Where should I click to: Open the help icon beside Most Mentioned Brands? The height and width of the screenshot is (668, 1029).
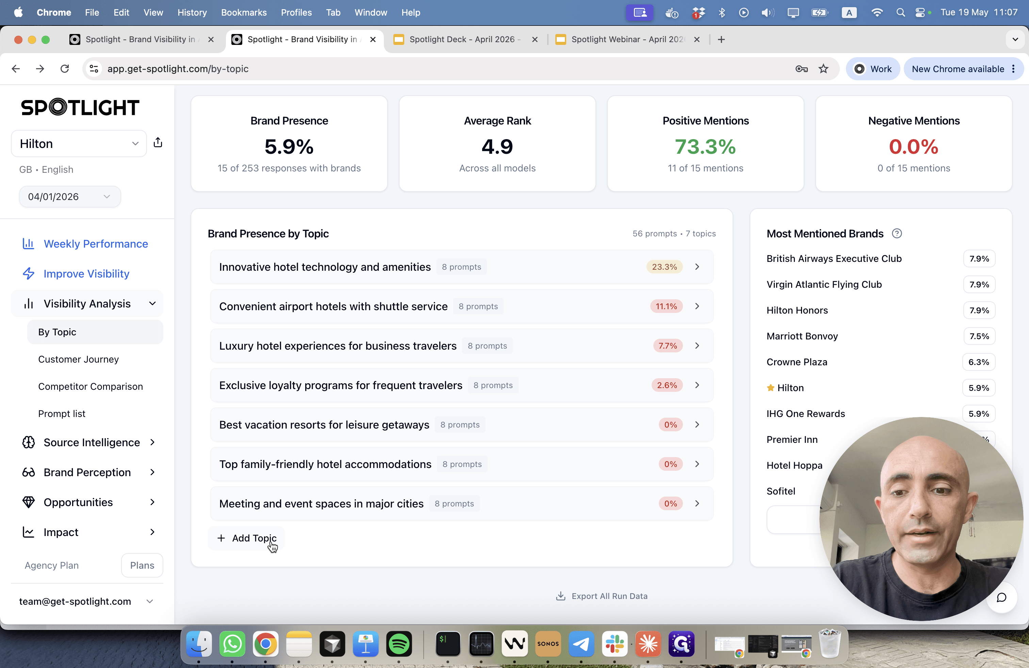[897, 234]
